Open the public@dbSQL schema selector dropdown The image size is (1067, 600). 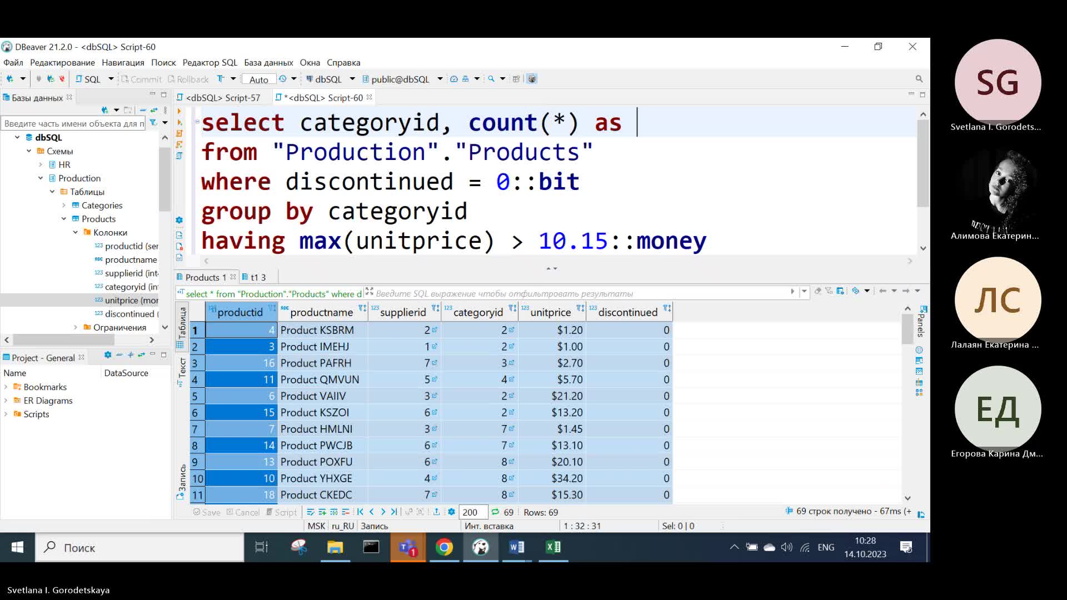click(x=440, y=79)
